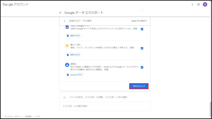The image size is (212, 119).
Task: Click the purple account avatar
Action: [x=205, y=4]
